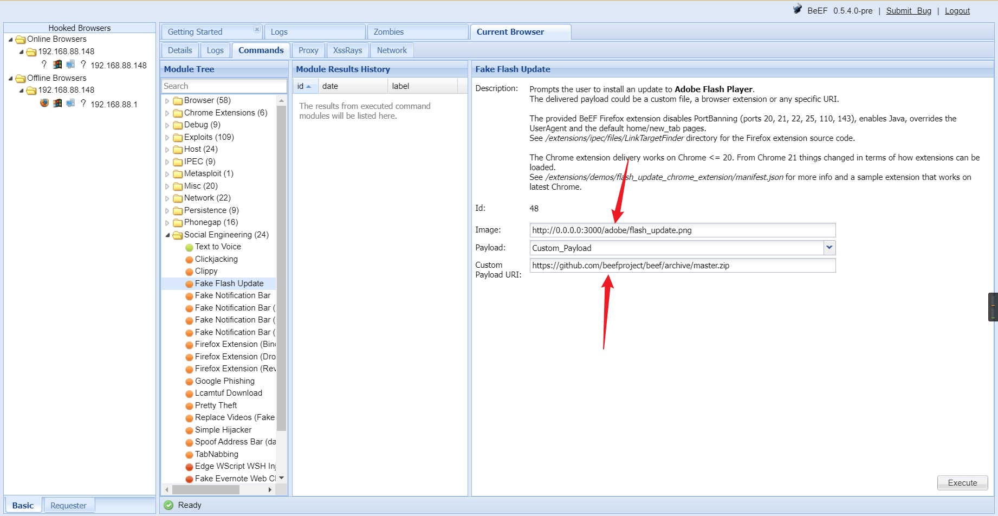The width and height of the screenshot is (998, 516).
Task: Click the red status icon beside Edge WScript WSH
Action: click(x=189, y=467)
